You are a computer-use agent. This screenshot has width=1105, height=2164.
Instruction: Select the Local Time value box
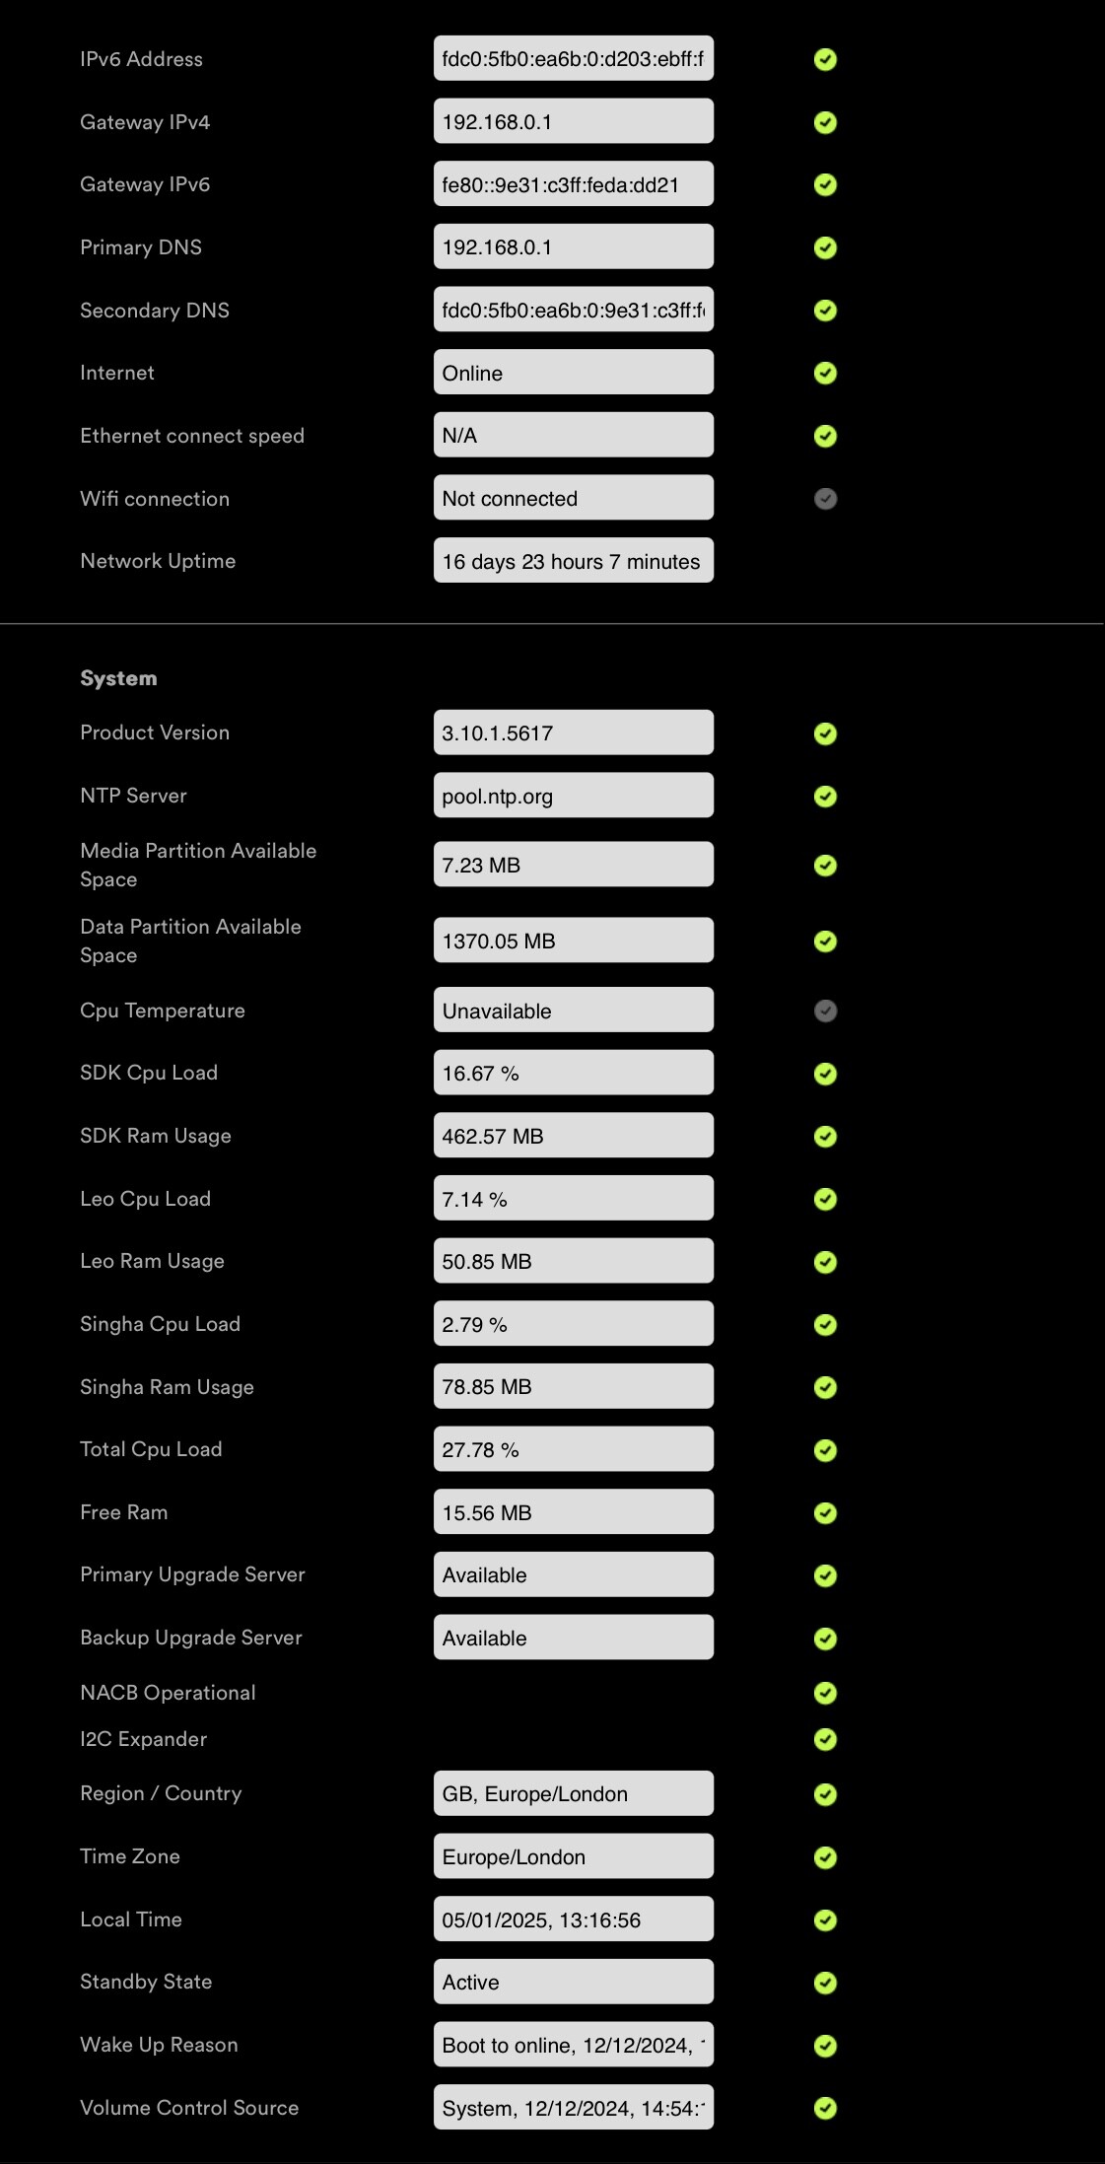tap(573, 1920)
